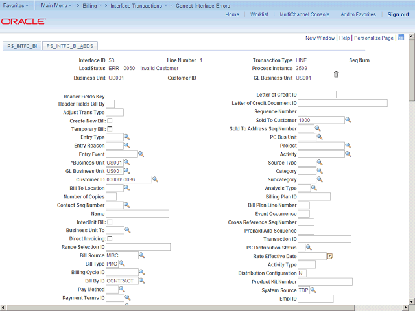The image size is (415, 311).
Task: Click Correct Interface Errors breadcrumb
Action: tap(203, 6)
